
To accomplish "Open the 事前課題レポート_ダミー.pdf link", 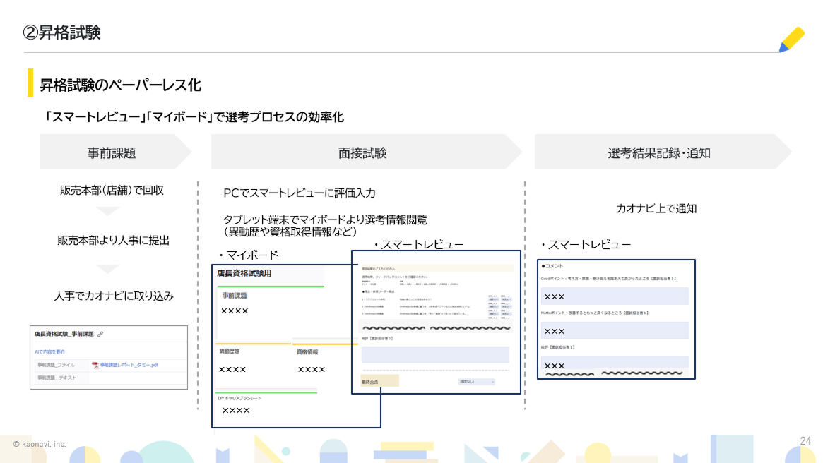I will (129, 365).
